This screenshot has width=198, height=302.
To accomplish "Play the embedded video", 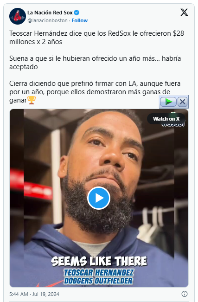I will pyautogui.click(x=99, y=198).
